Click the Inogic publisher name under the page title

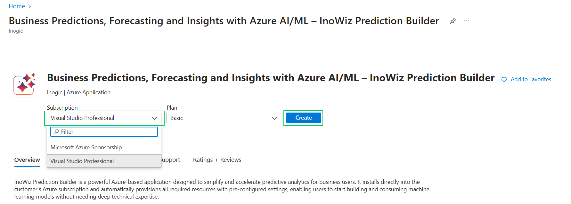16,31
